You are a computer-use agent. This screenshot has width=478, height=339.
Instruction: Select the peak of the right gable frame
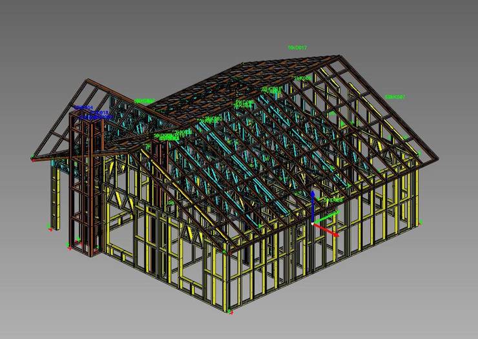(340, 57)
